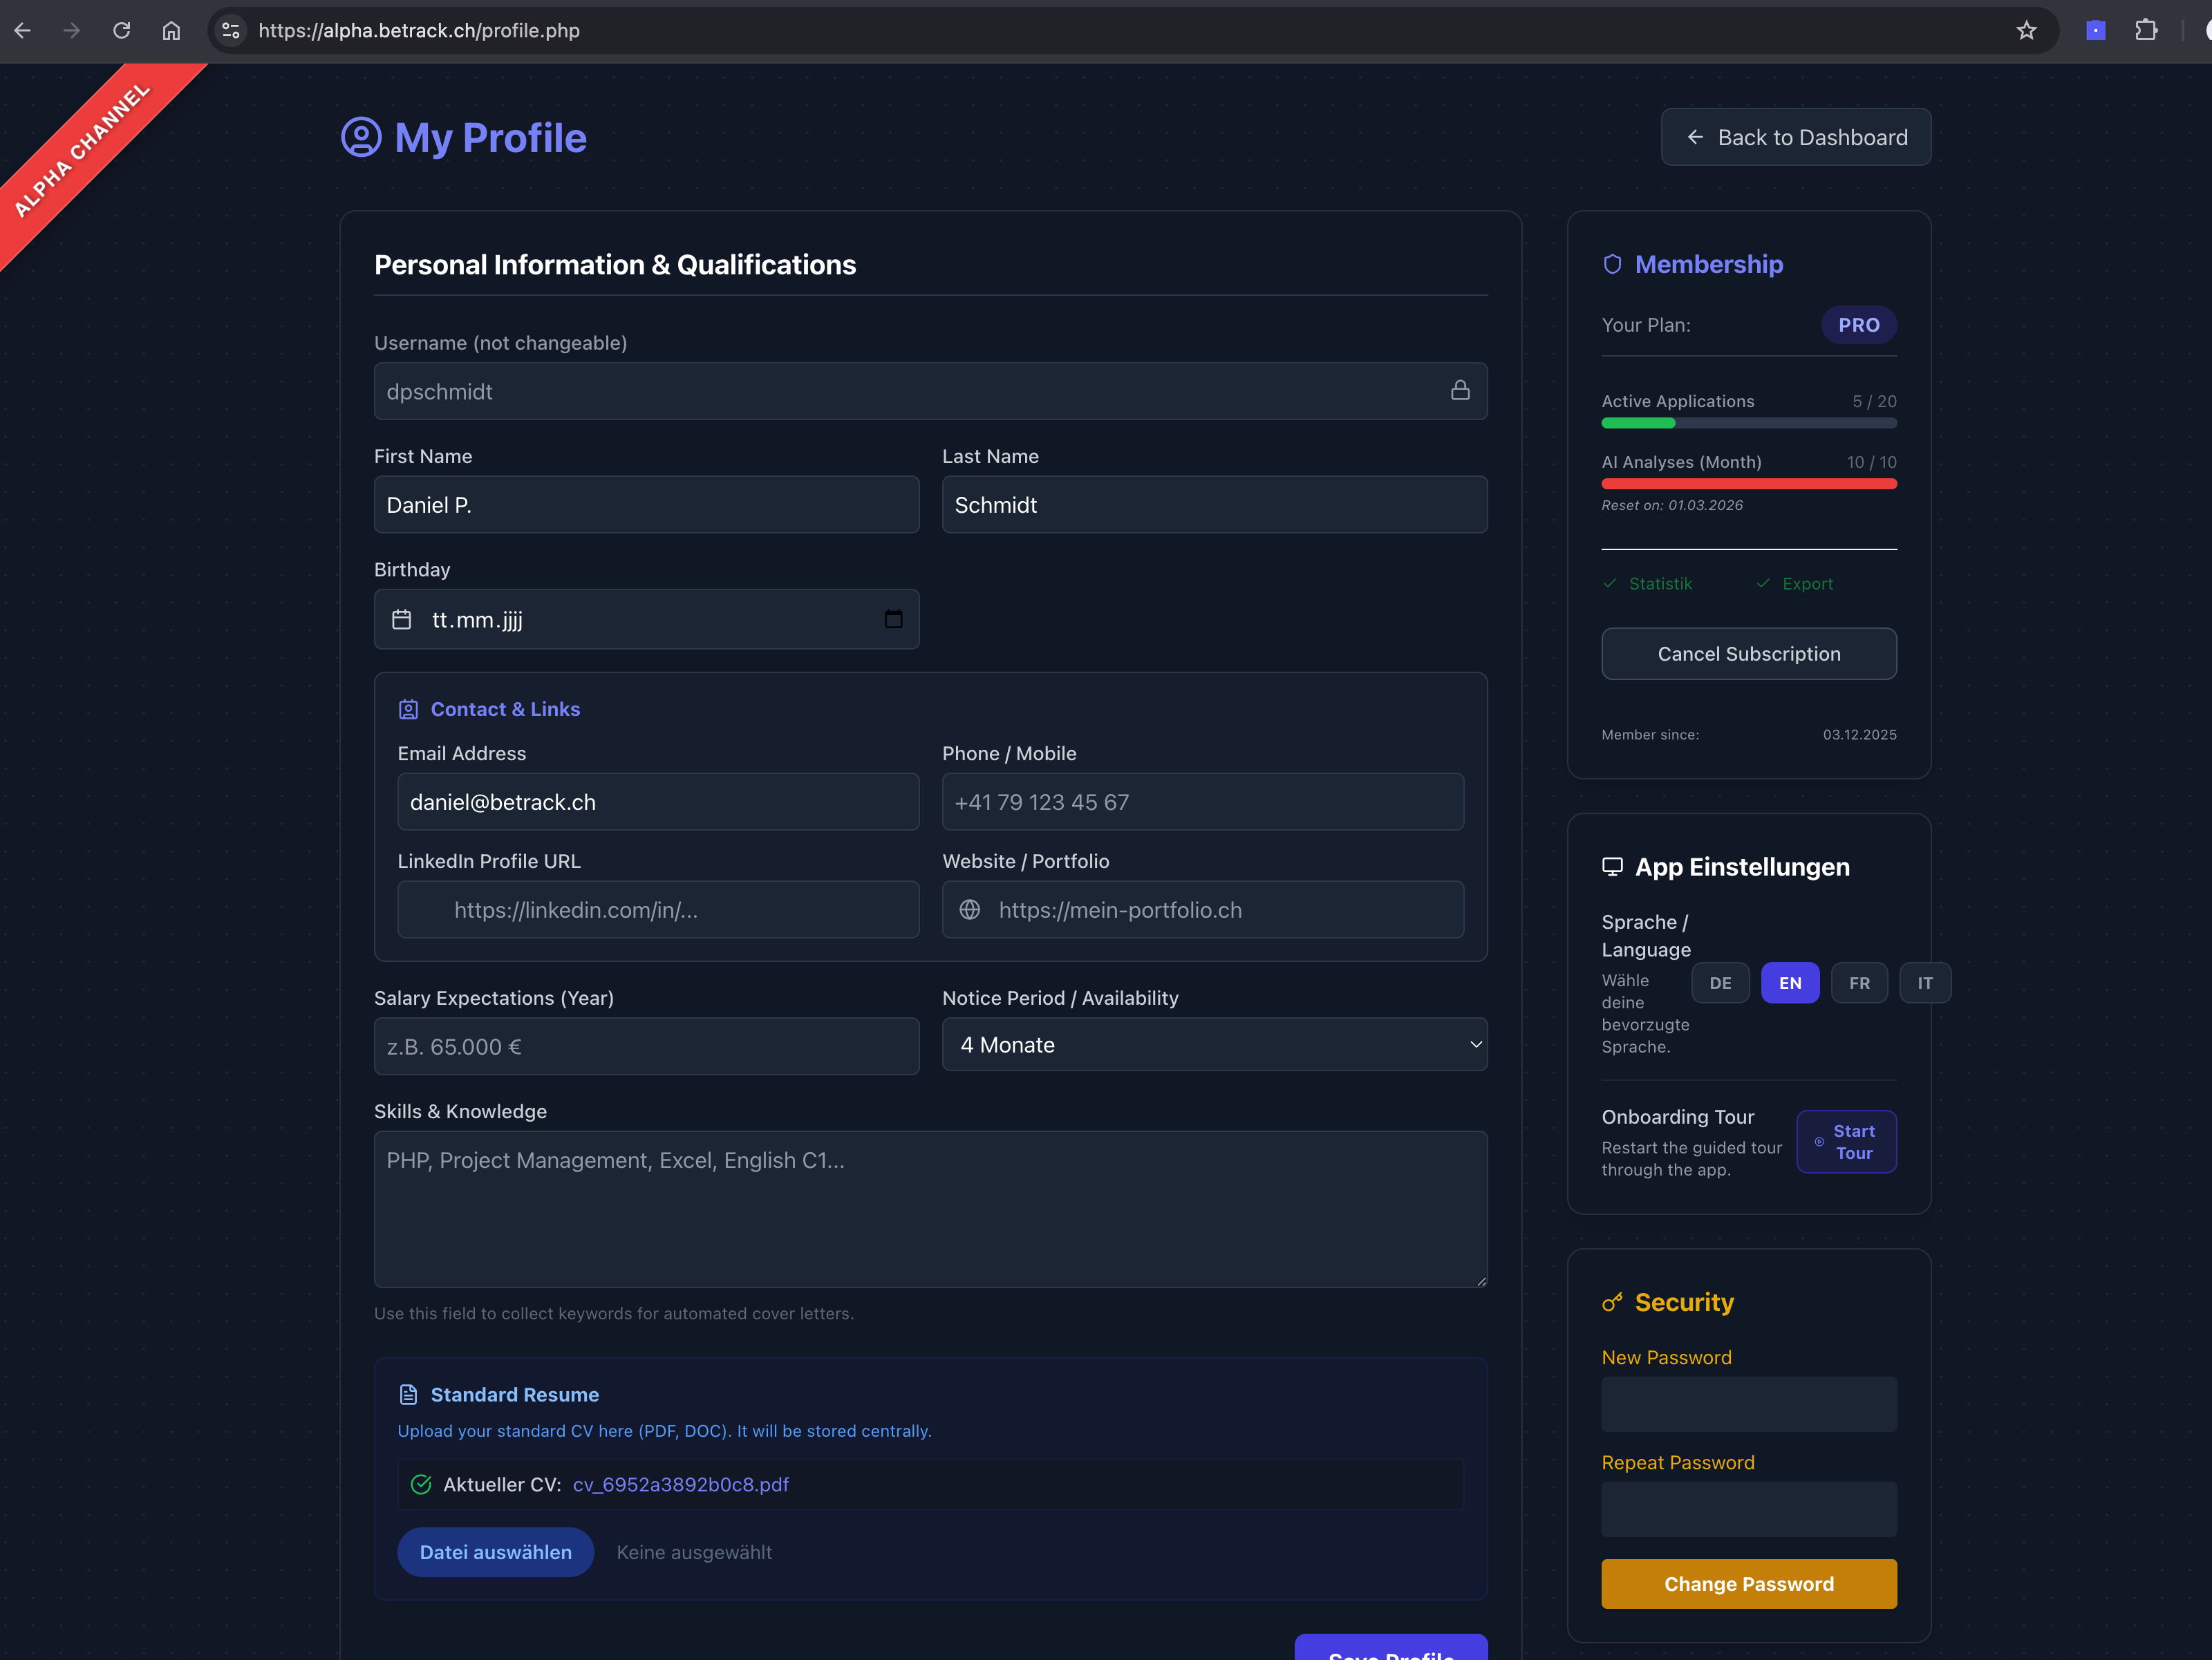The width and height of the screenshot is (2212, 1660).
Task: Open the browser extensions puzzle icon
Action: pyautogui.click(x=2146, y=30)
